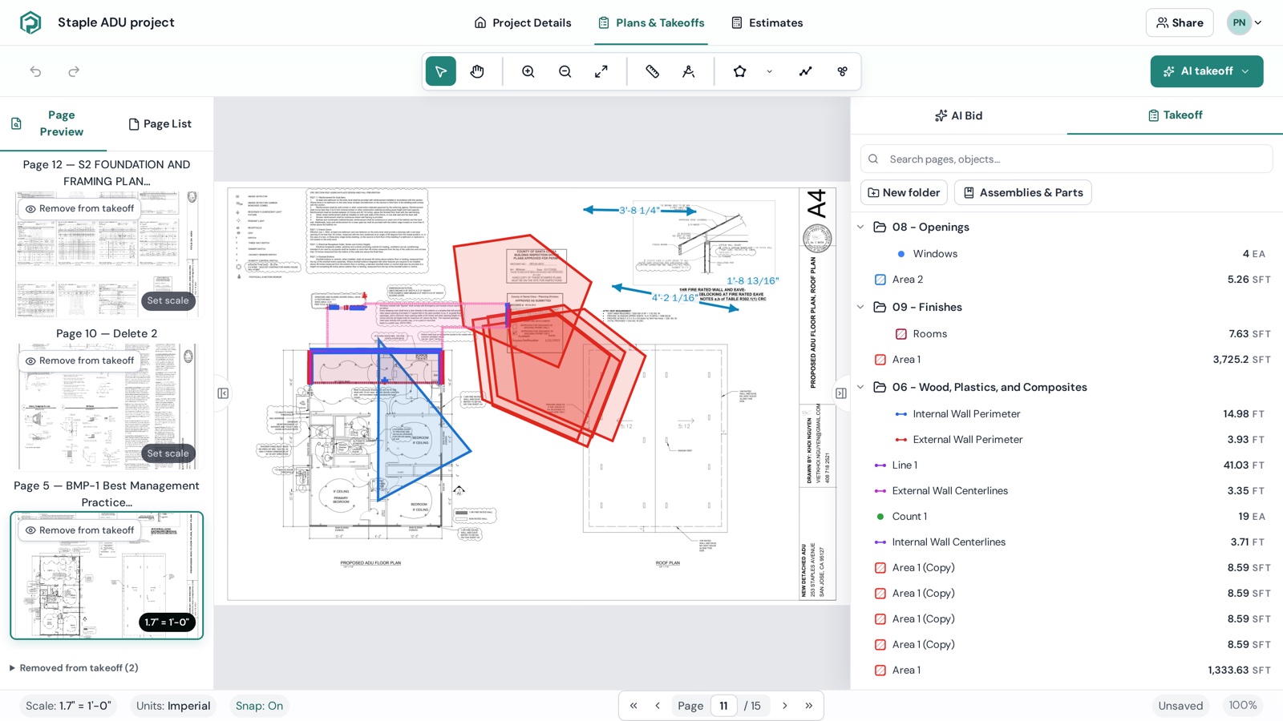Screen dimensions: 1283x721
Task: Collapse the 08 - Openings folder
Action: pos(860,228)
